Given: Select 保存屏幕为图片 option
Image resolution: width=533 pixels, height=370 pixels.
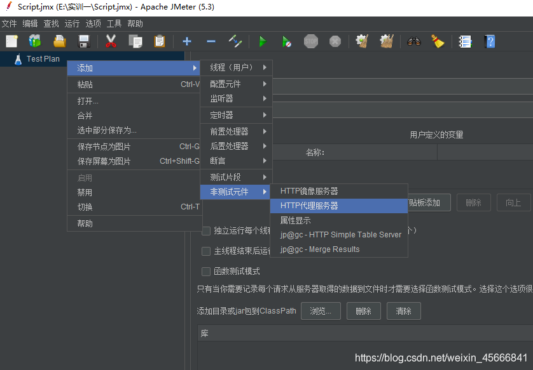Looking at the screenshot, I should [x=134, y=161].
